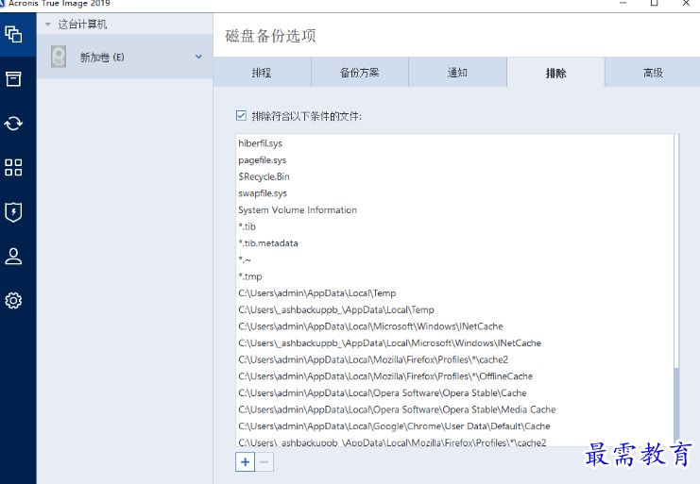Switch to the 排程 tab

pyautogui.click(x=262, y=73)
